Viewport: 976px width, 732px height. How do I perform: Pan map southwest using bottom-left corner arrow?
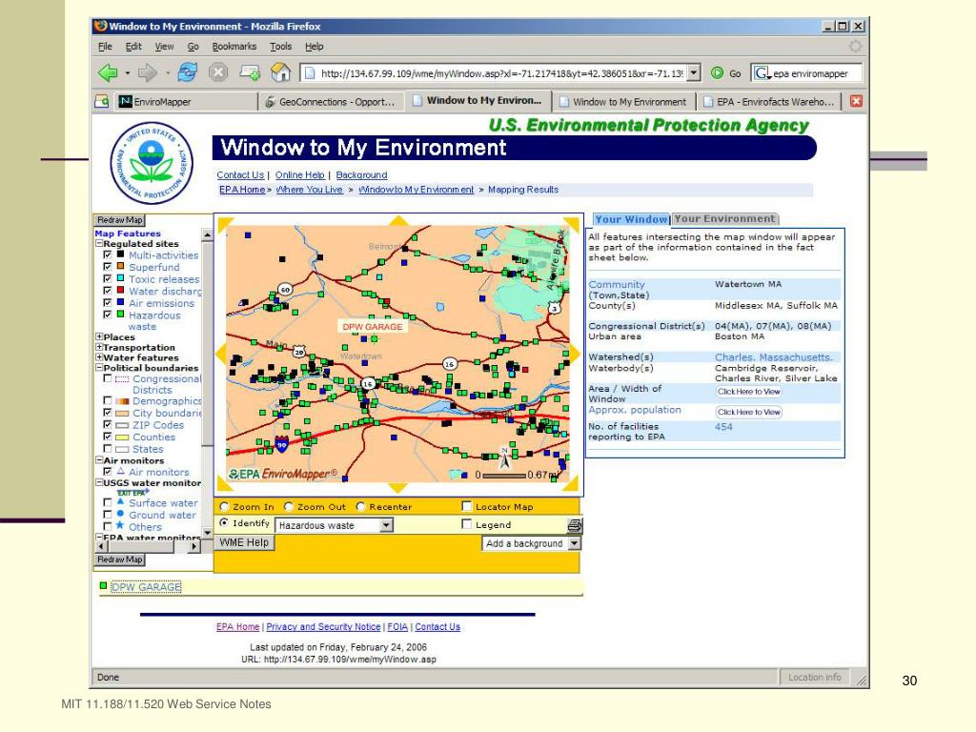pos(223,484)
